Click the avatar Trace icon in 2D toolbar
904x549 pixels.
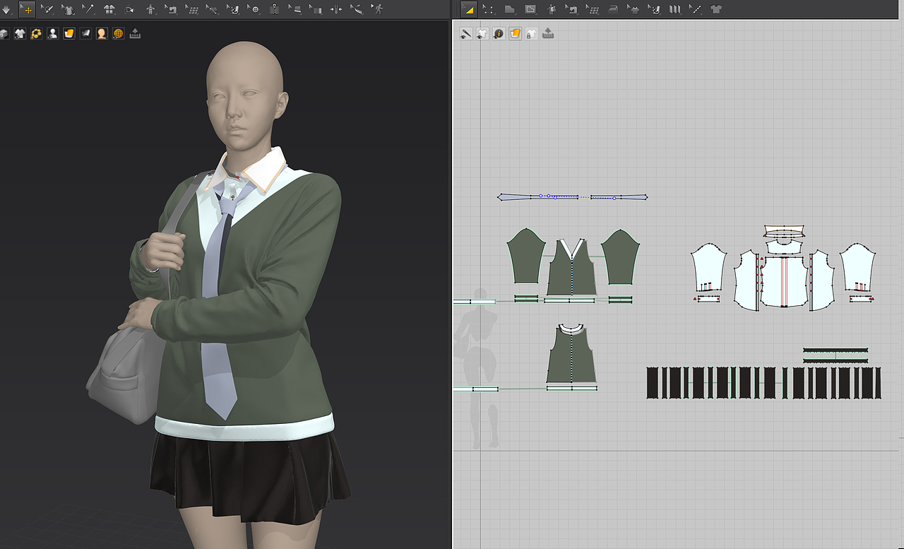click(552, 9)
